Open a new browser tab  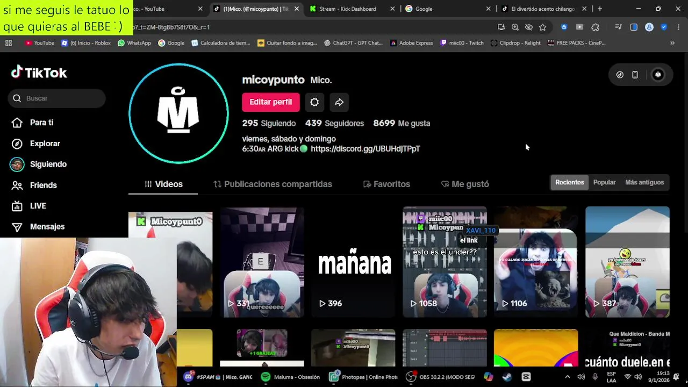pos(599,9)
